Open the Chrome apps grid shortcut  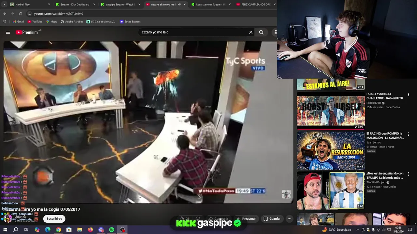pos(4,22)
